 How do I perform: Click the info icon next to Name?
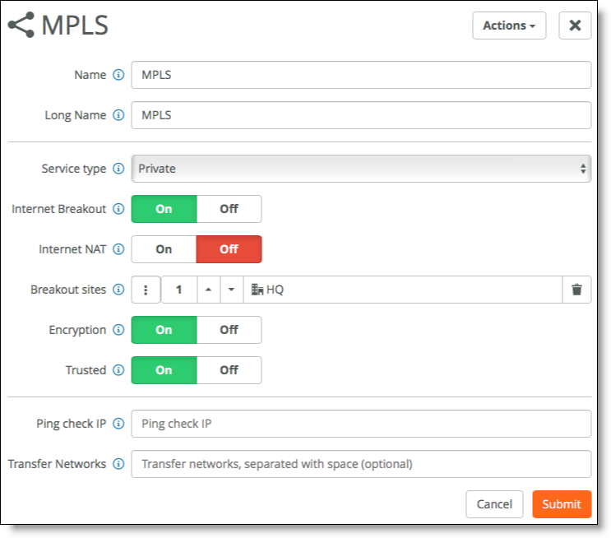coord(118,75)
